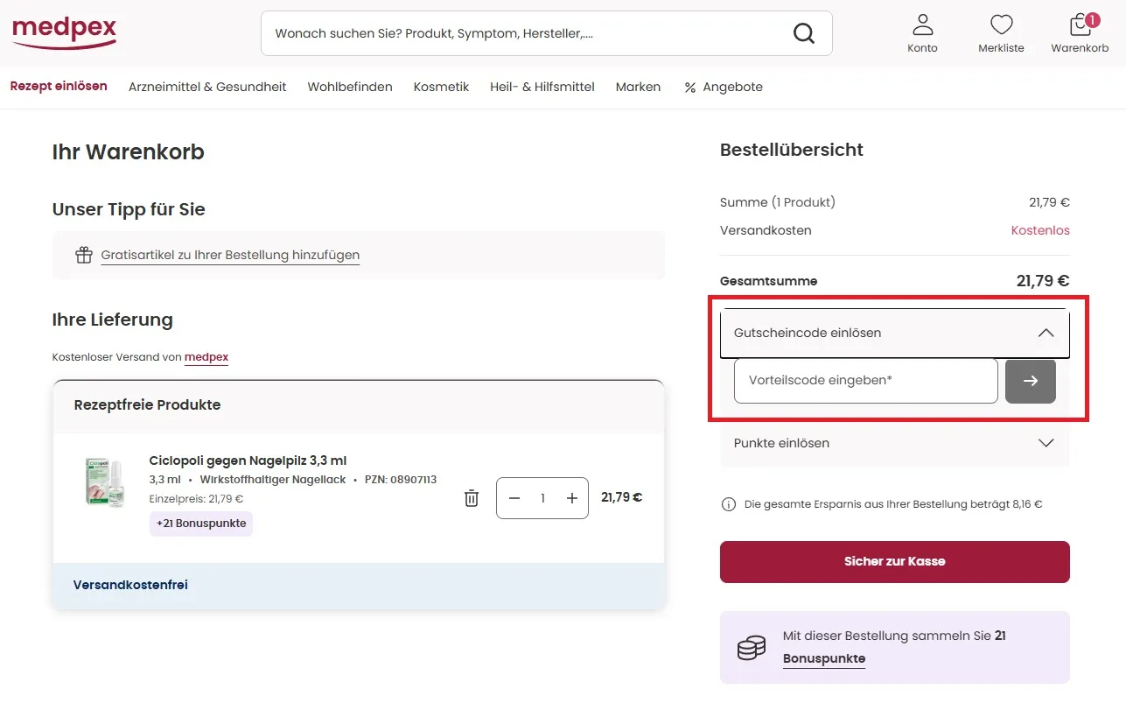Open the Kosmetik menu item
The image size is (1126, 717).
click(441, 87)
